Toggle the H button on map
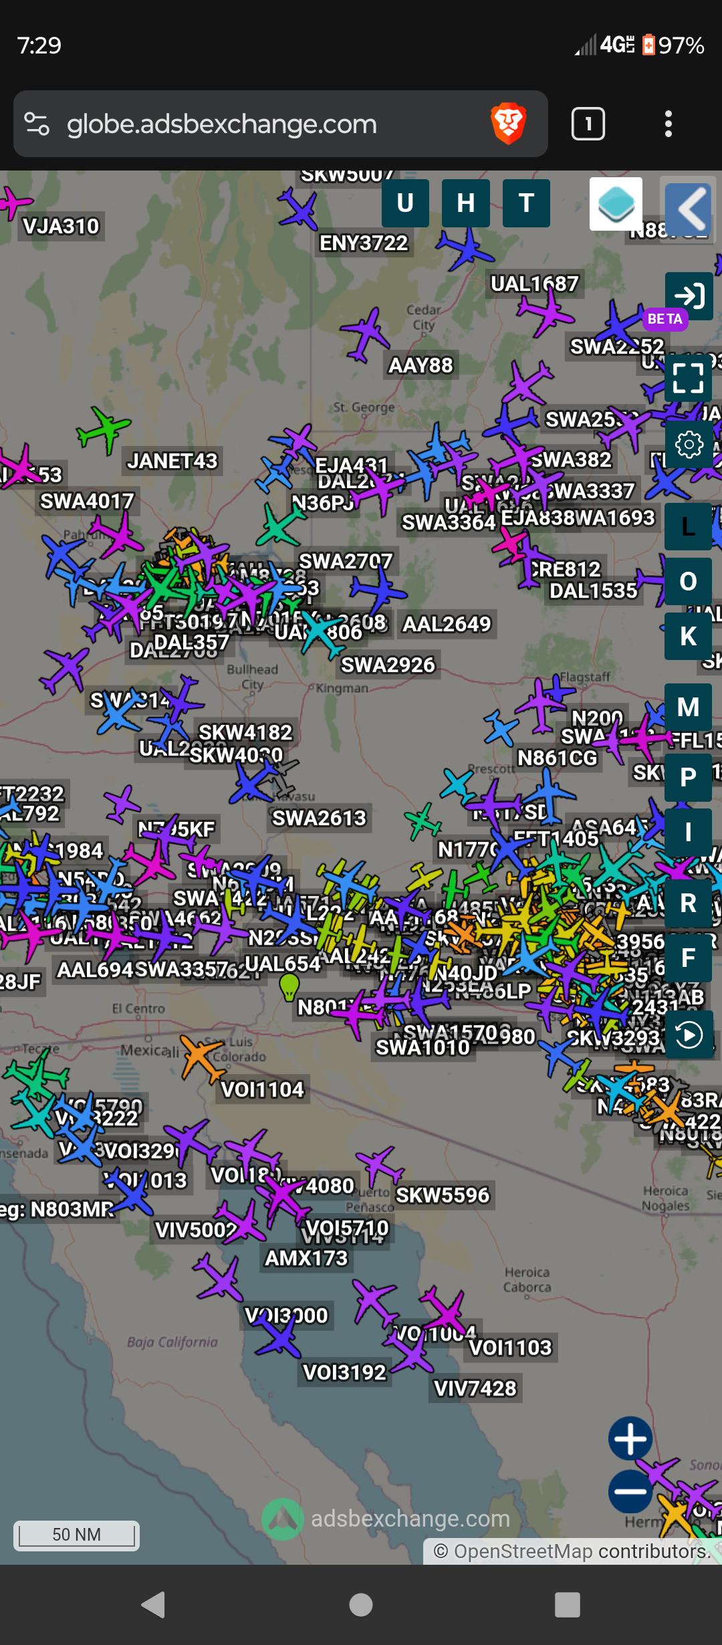Screen dimensions: 722x1645 tap(466, 203)
